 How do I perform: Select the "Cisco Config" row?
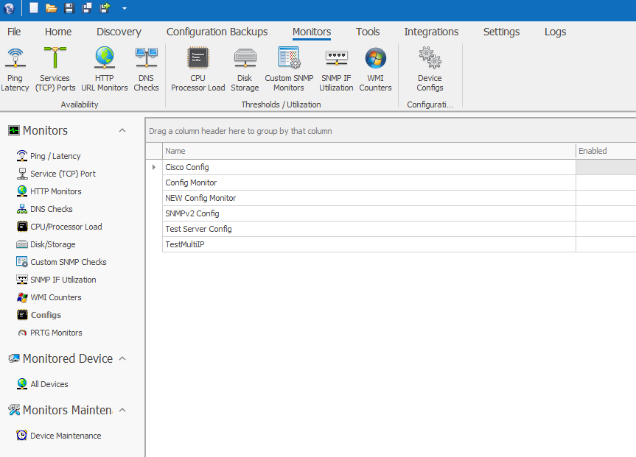369,167
